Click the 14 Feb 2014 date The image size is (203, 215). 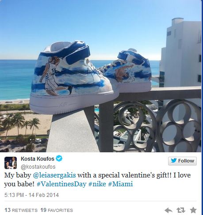pyautogui.click(x=44, y=195)
